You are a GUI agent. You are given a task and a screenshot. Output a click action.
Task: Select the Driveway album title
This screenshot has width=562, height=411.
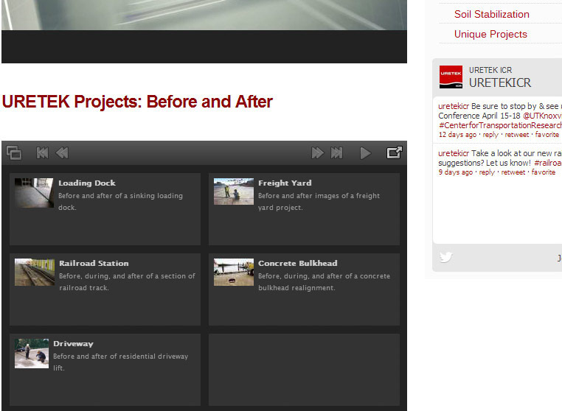coord(73,344)
